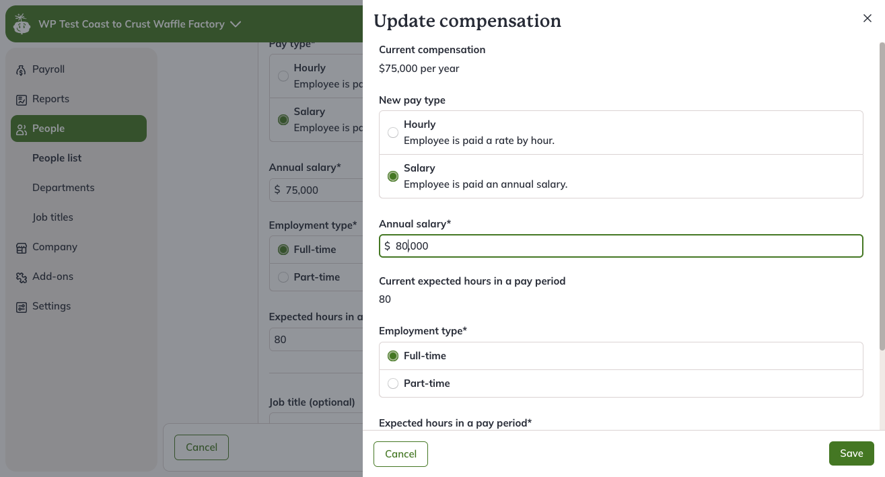Select Hourly radio in background form
Screen dimensions: 885x477
[x=283, y=76]
